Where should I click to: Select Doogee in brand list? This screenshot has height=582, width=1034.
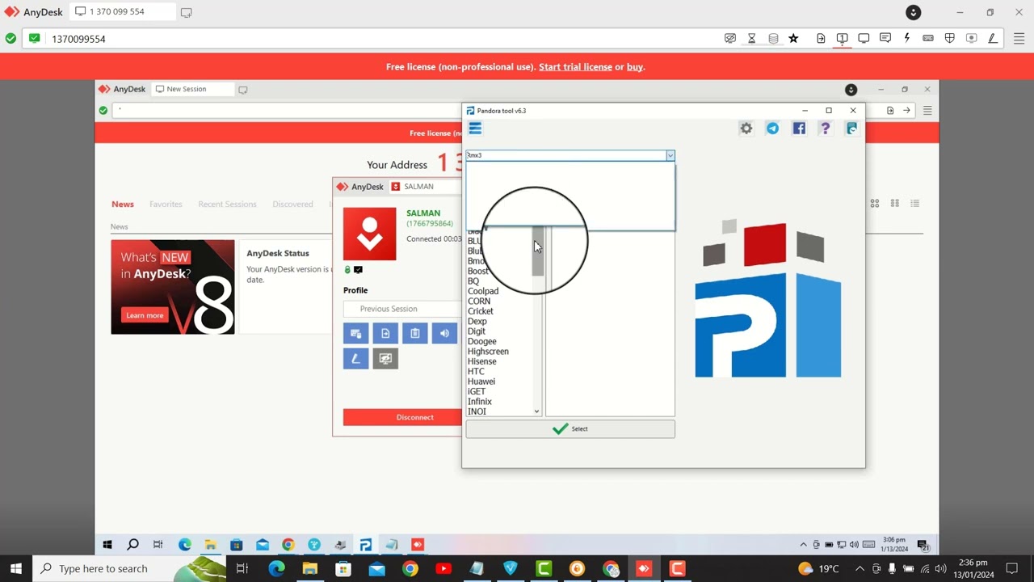point(482,342)
